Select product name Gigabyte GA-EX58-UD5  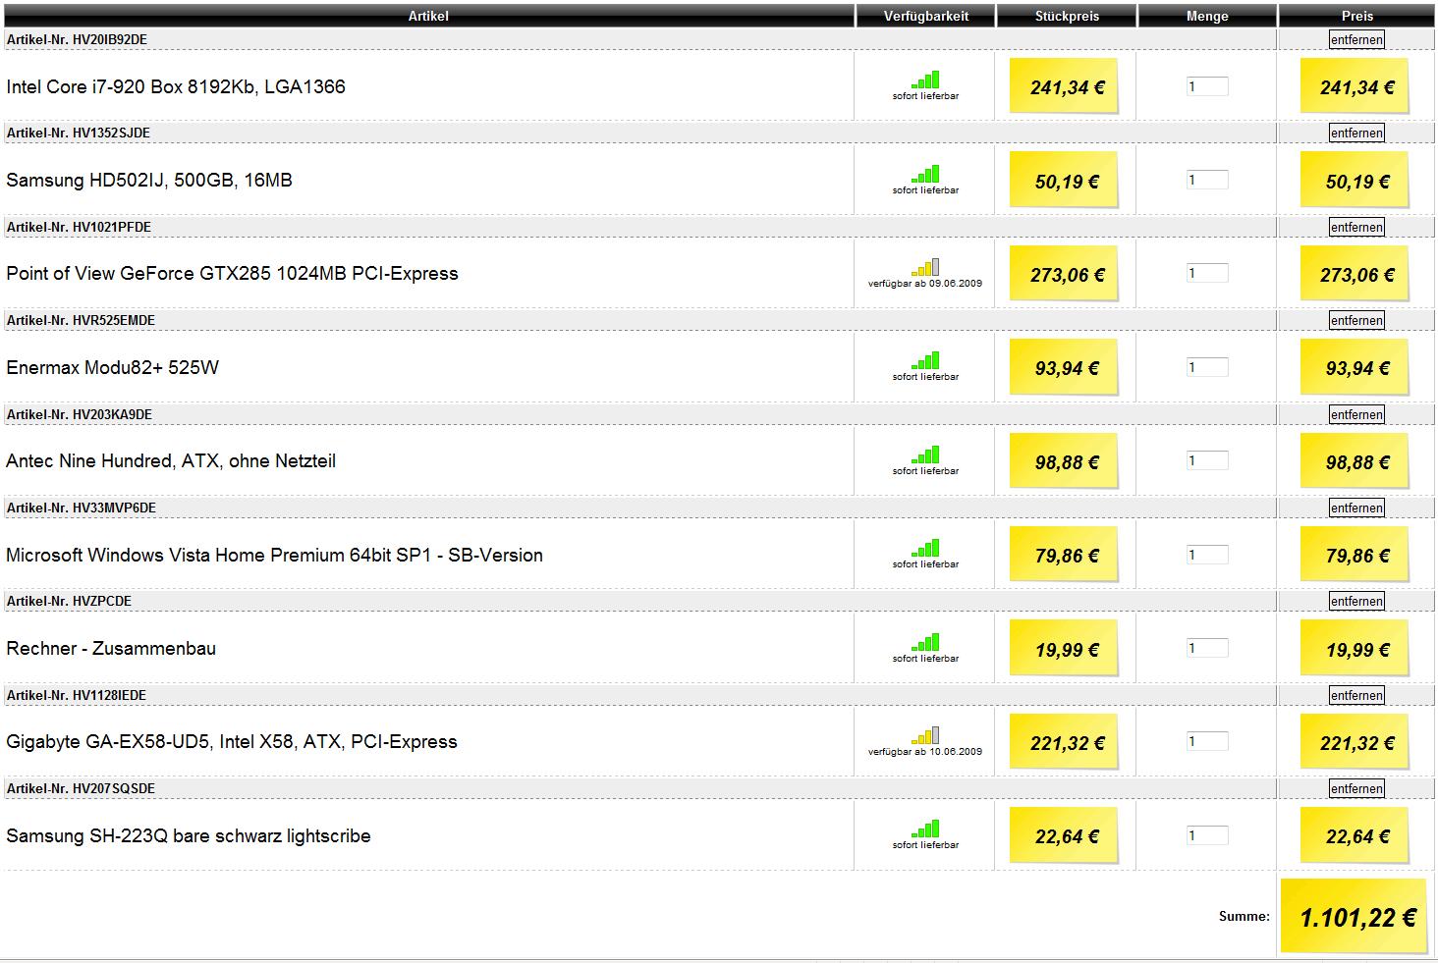(232, 741)
